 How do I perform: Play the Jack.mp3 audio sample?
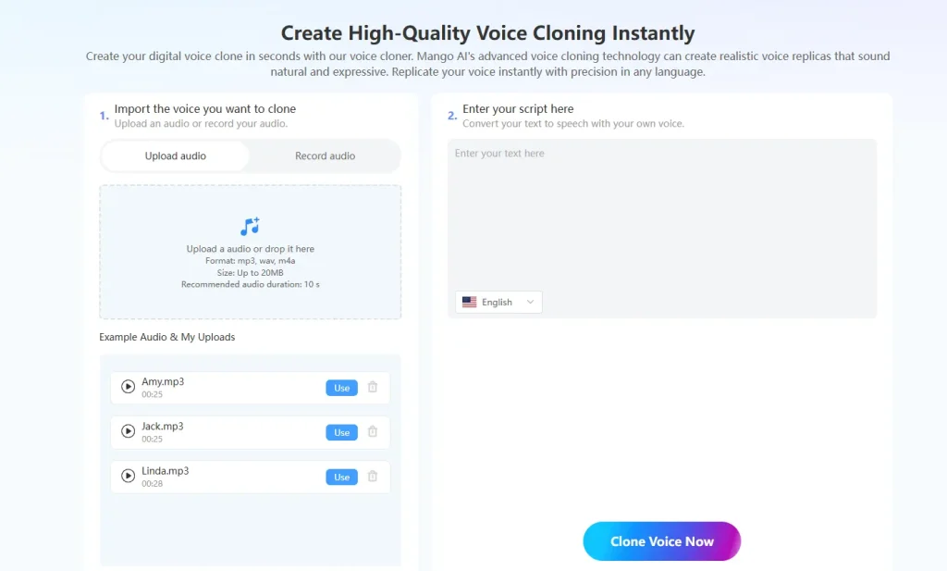tap(128, 431)
